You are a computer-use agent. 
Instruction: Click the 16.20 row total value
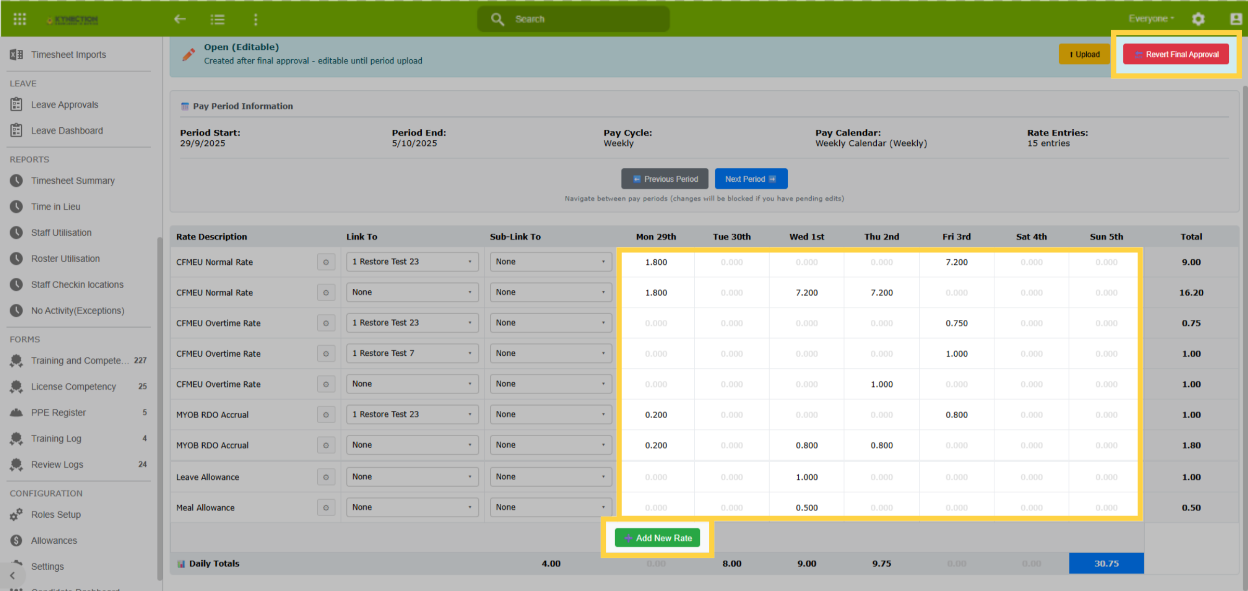tap(1191, 293)
